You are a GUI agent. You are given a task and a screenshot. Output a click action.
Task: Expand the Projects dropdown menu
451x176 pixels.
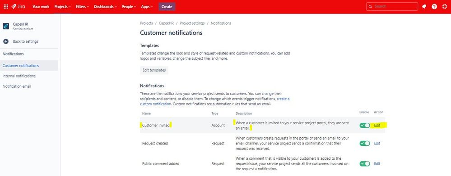coord(62,7)
